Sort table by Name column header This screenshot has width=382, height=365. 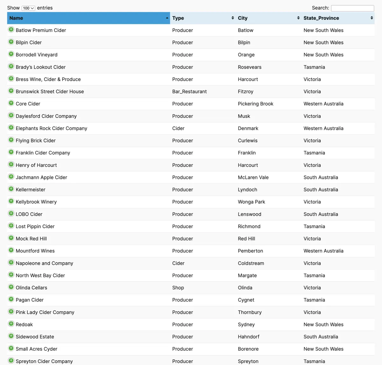pos(88,18)
